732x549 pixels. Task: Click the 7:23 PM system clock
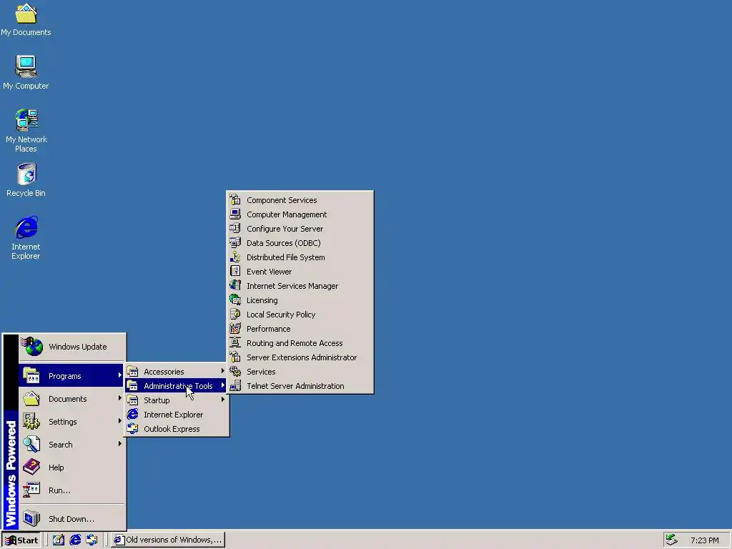(704, 540)
